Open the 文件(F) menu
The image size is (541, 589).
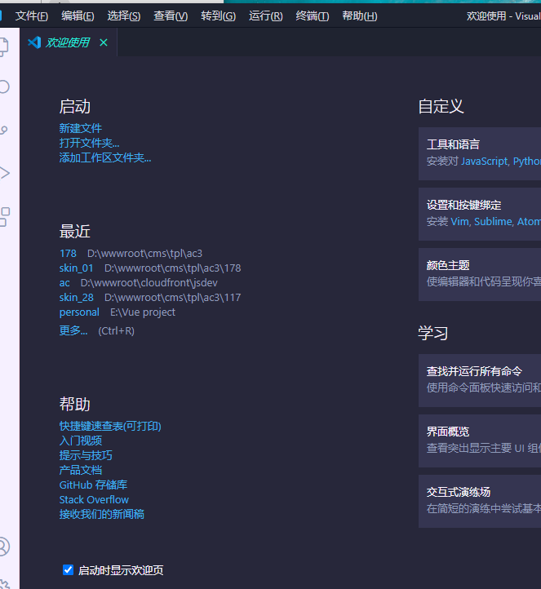click(32, 15)
